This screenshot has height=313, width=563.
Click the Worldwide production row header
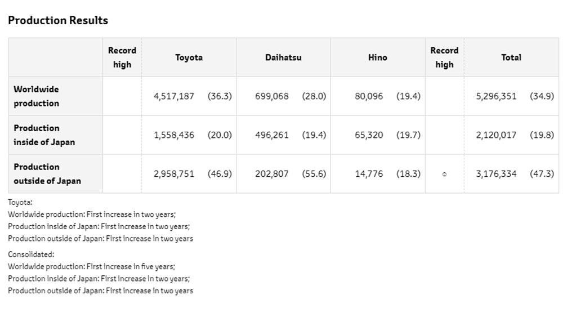click(37, 96)
